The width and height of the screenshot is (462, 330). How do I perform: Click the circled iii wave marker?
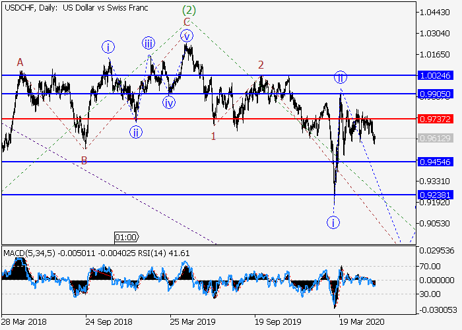coord(148,44)
